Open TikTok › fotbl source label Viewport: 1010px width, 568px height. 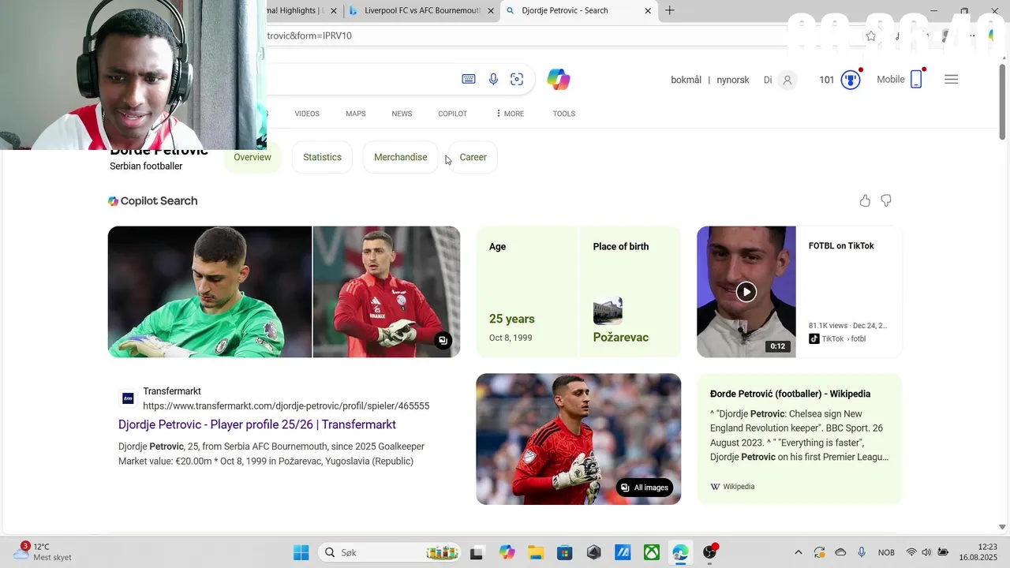[x=837, y=338]
